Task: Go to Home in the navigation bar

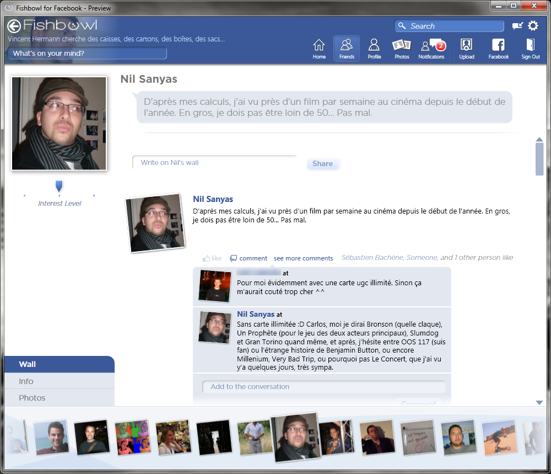Action: point(319,49)
